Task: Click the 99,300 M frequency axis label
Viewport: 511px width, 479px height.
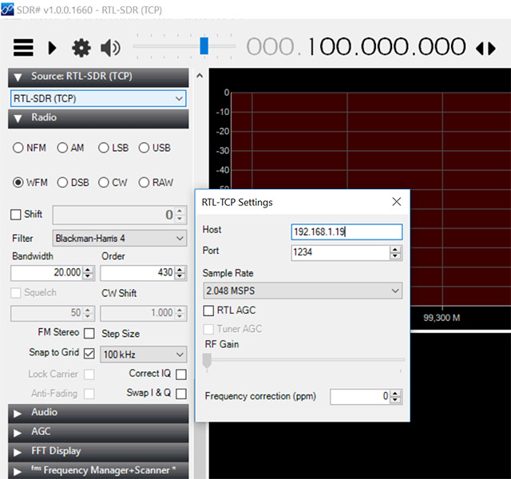Action: 442,318
